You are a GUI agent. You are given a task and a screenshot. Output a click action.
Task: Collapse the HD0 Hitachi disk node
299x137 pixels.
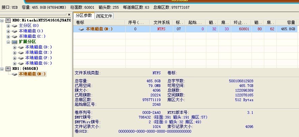(x=2, y=20)
